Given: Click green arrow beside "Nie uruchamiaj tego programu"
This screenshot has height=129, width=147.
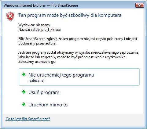Looking at the screenshot, I should click(24, 74).
